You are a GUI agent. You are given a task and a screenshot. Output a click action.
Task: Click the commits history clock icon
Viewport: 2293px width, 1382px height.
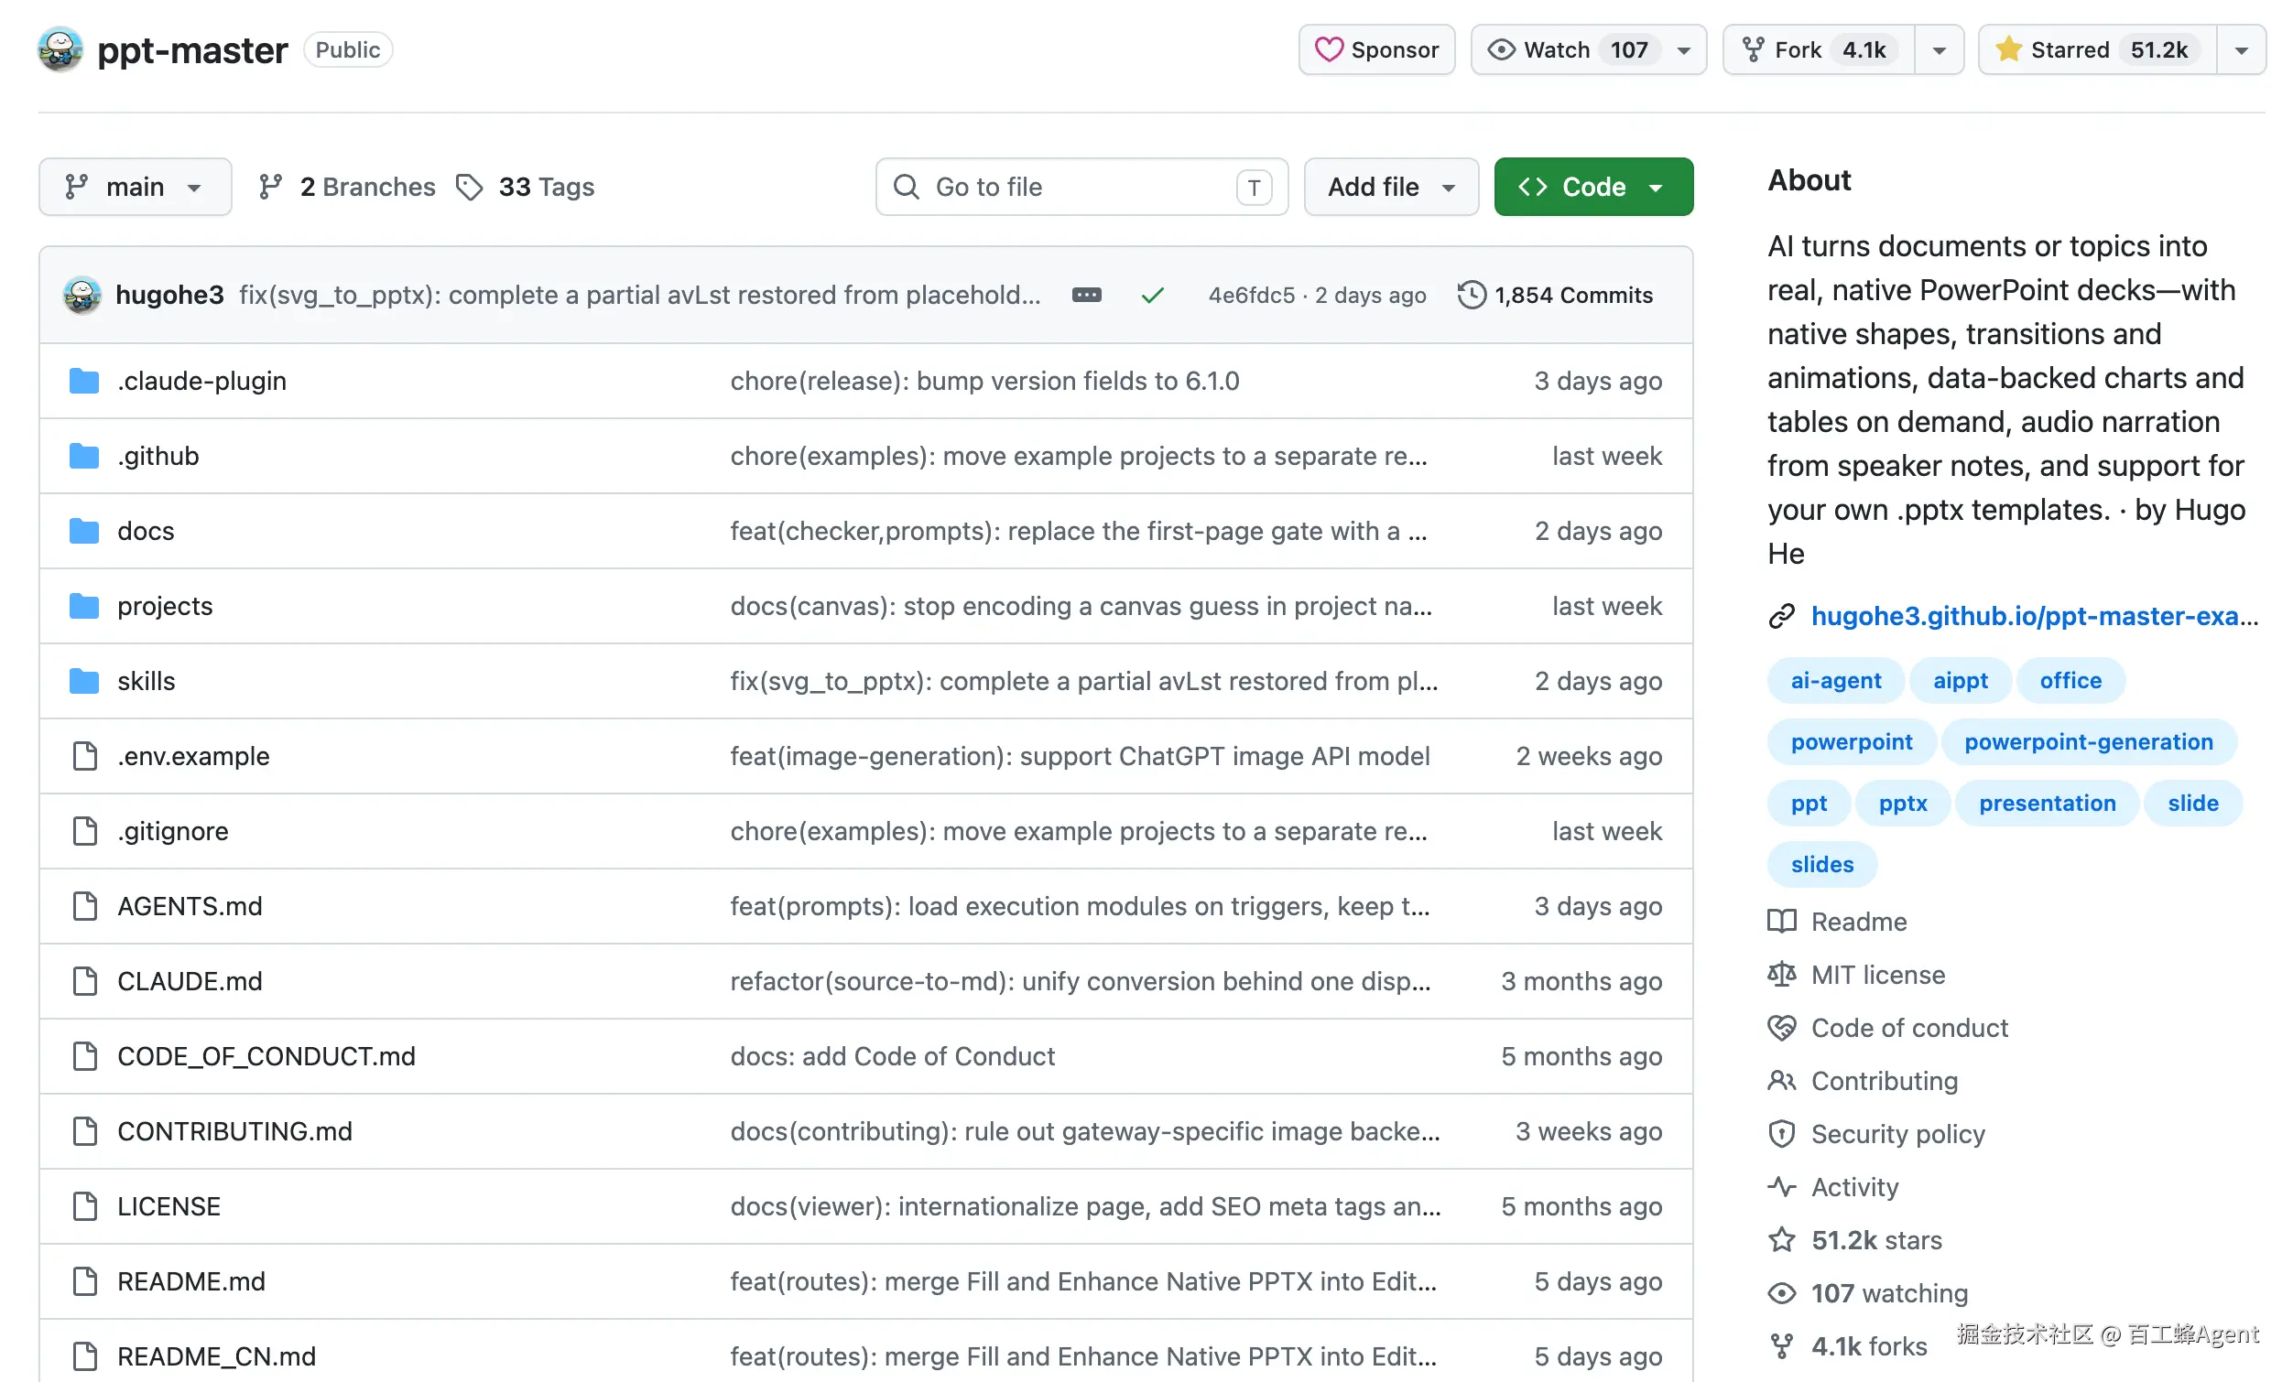coord(1472,295)
